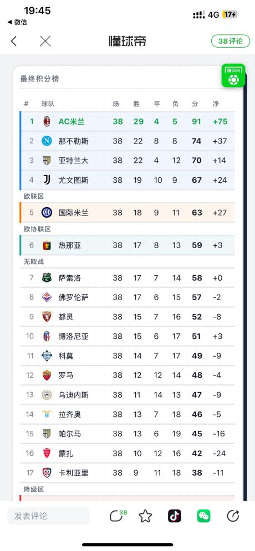Tap the 净 goal difference column header

tap(216, 104)
